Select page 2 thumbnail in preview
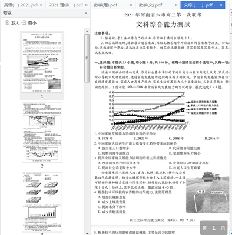232x235 pixels. 42,133
